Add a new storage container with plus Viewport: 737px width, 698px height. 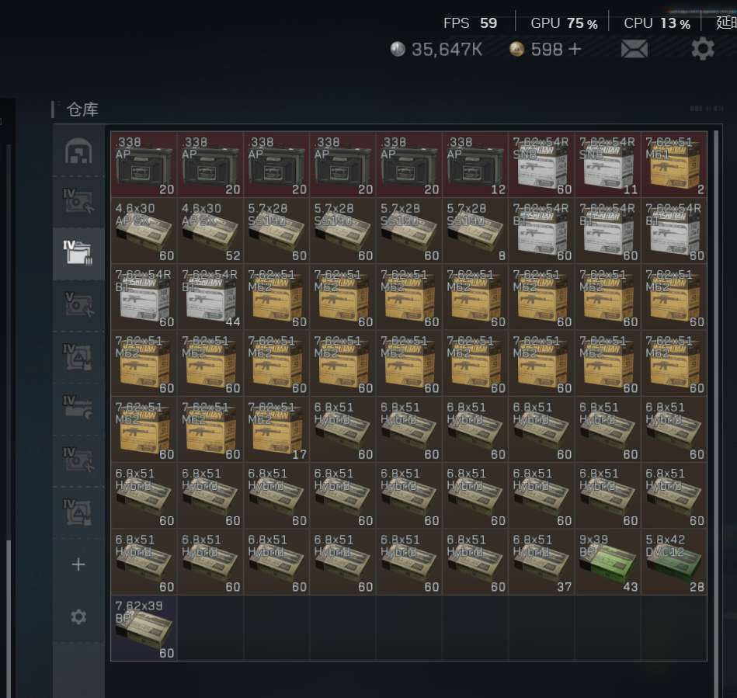tap(78, 564)
